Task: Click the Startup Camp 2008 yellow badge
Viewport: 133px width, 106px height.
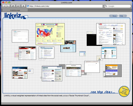Action: 124,91
